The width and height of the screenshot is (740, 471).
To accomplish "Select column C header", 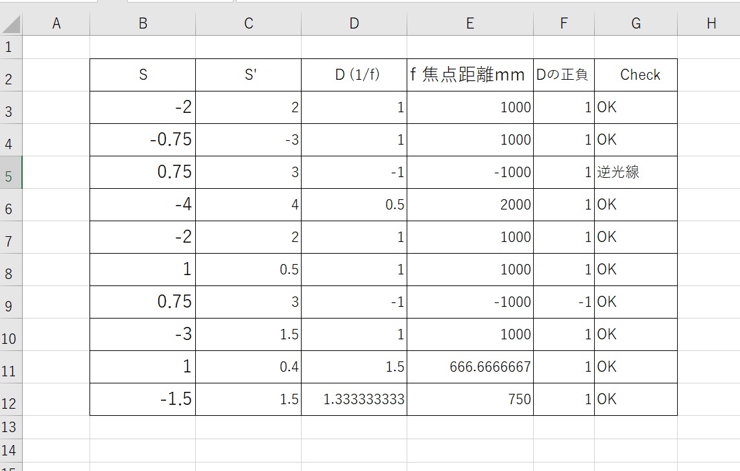I will [x=248, y=23].
